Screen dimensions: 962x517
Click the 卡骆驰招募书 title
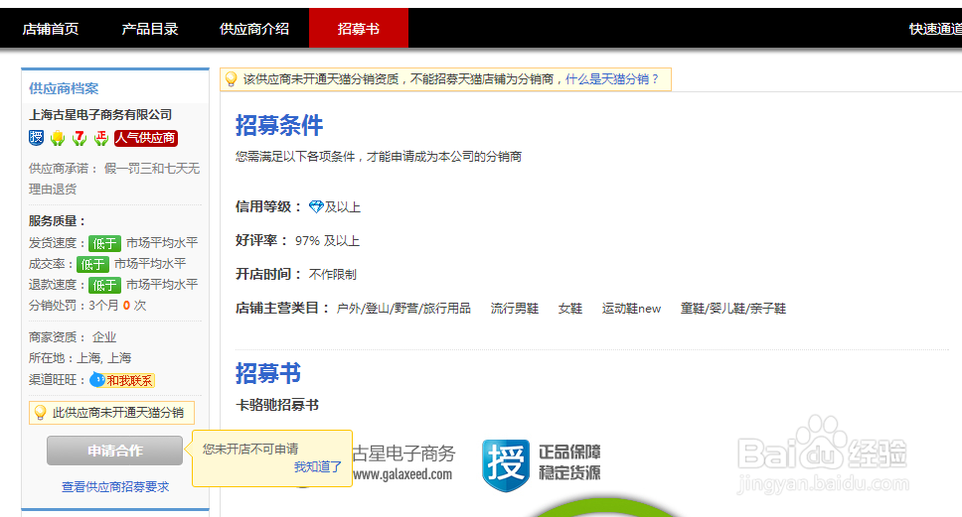[277, 405]
